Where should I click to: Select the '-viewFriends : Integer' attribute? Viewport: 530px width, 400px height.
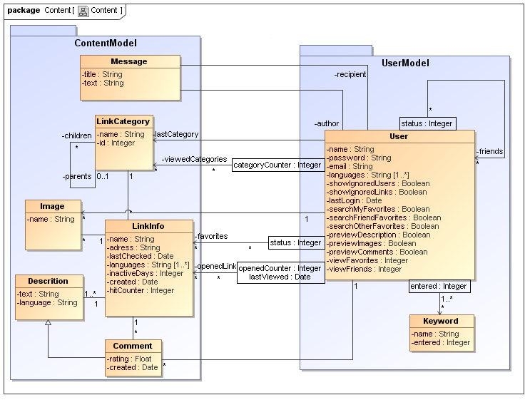[364, 270]
